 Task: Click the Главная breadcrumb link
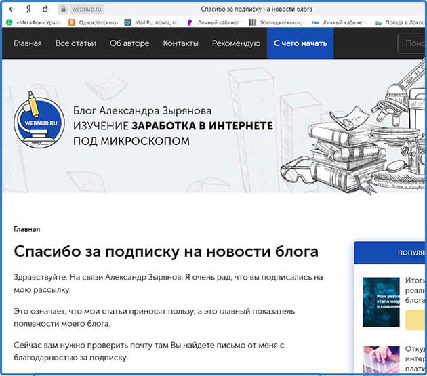(26, 229)
